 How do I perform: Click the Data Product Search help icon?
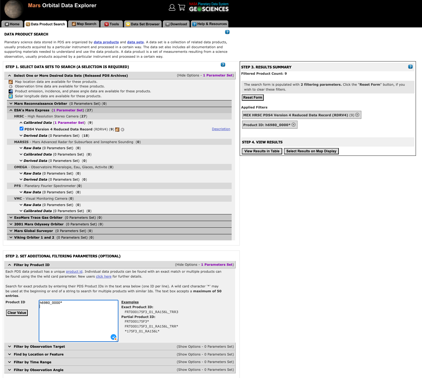227,32
